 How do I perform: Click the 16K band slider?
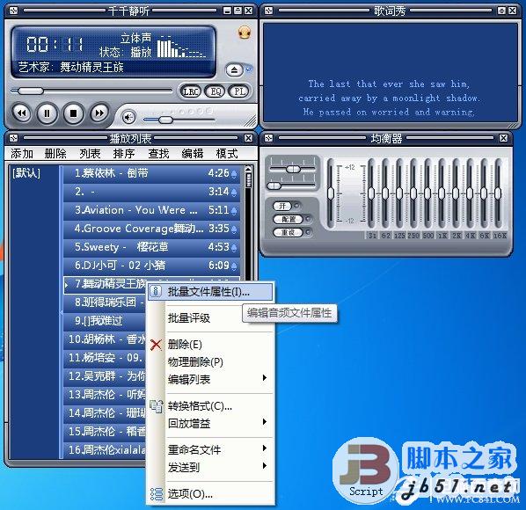click(x=498, y=193)
